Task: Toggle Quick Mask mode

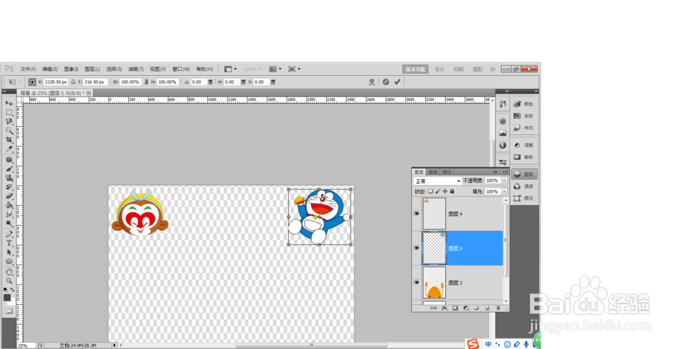Action: click(9, 311)
